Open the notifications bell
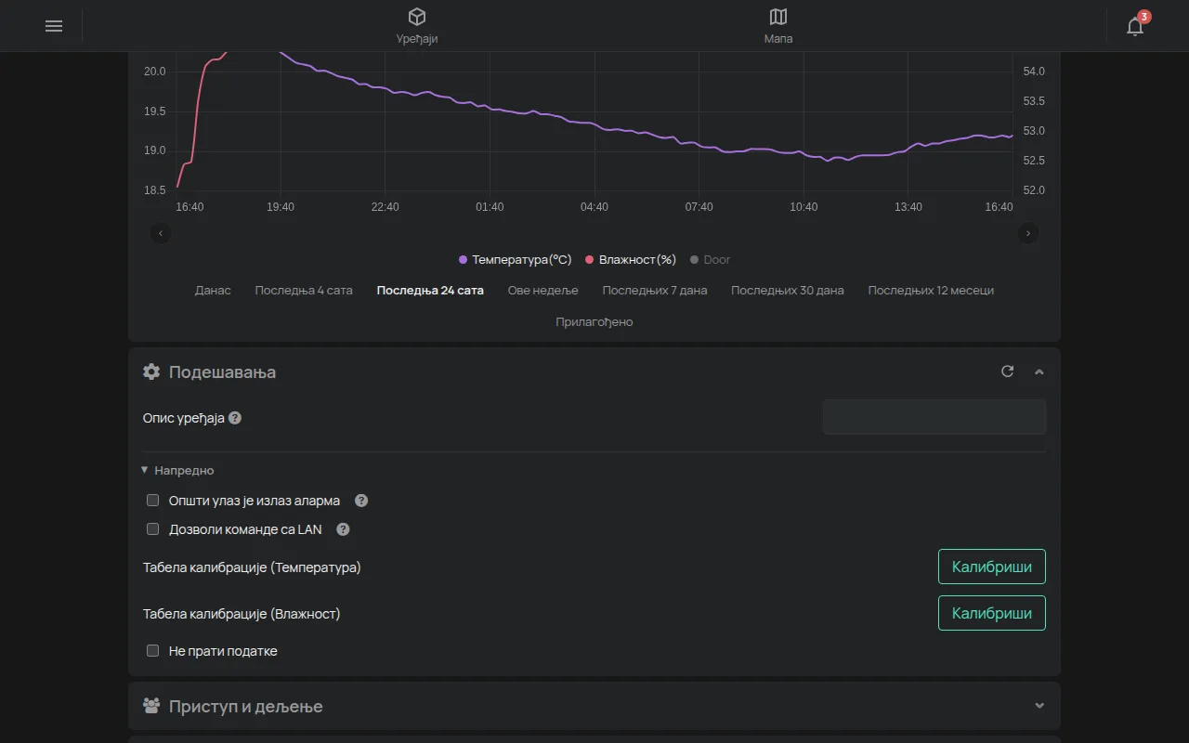The image size is (1189, 743). pyautogui.click(x=1135, y=26)
